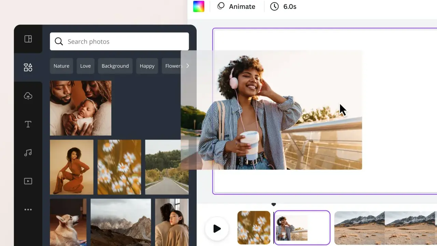Select the corgi dog photo
Viewport: 437px width, 246px height.
[68, 222]
